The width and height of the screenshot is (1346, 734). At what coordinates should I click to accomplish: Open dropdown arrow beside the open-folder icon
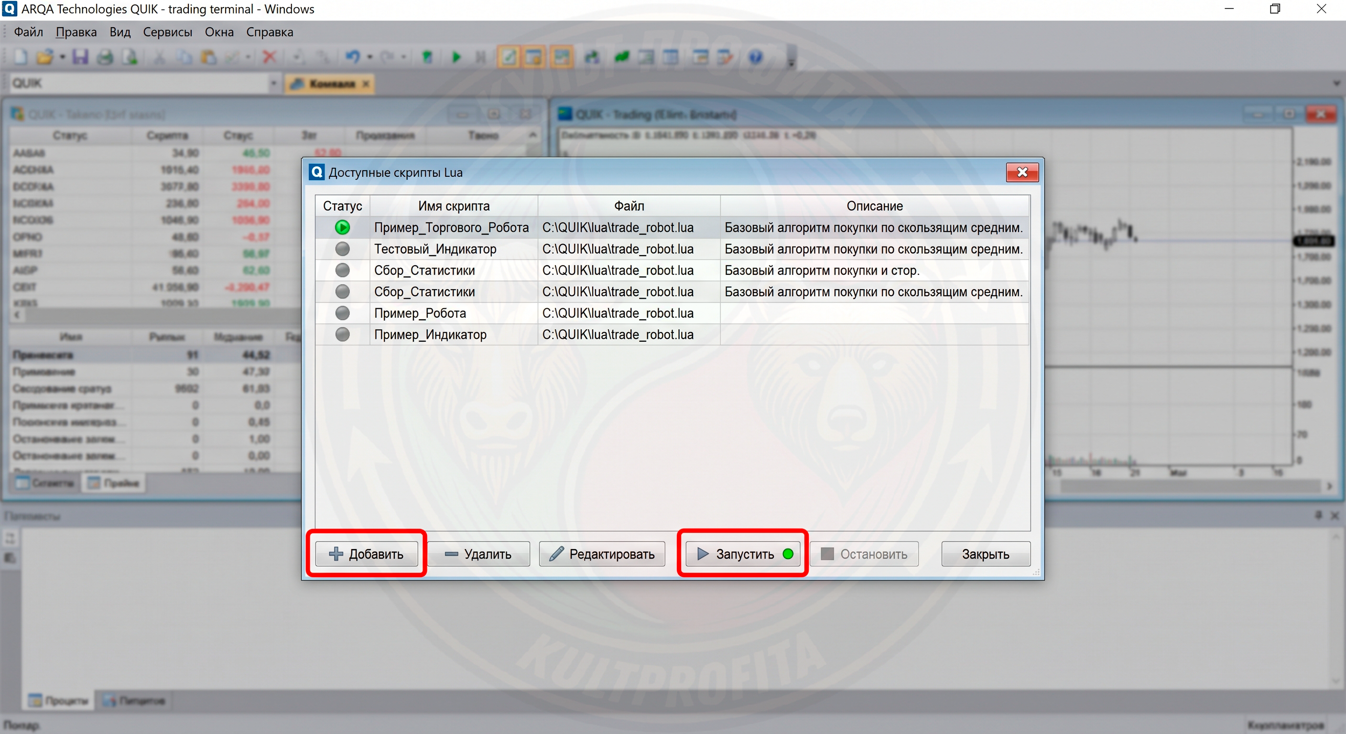(62, 57)
